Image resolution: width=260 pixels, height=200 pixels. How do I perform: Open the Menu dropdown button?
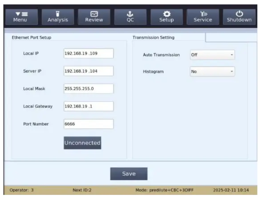pyautogui.click(x=21, y=17)
